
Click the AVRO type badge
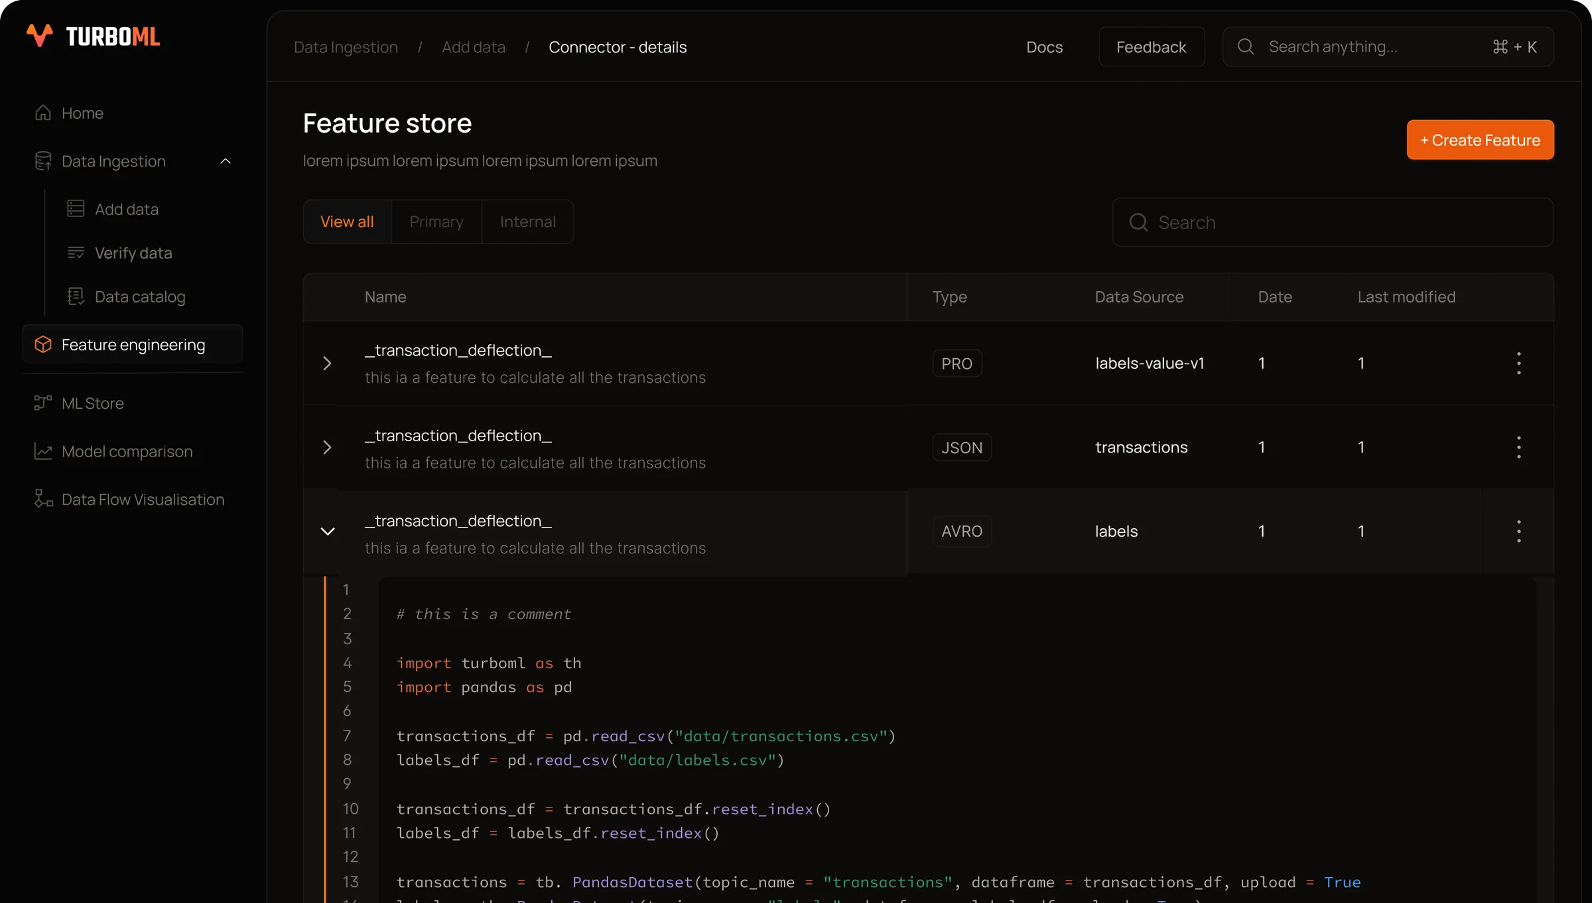962,531
